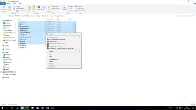Choose Properties in the context menu
The image size is (196, 110).
point(63,67)
